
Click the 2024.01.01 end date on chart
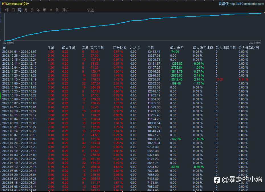click(255, 43)
